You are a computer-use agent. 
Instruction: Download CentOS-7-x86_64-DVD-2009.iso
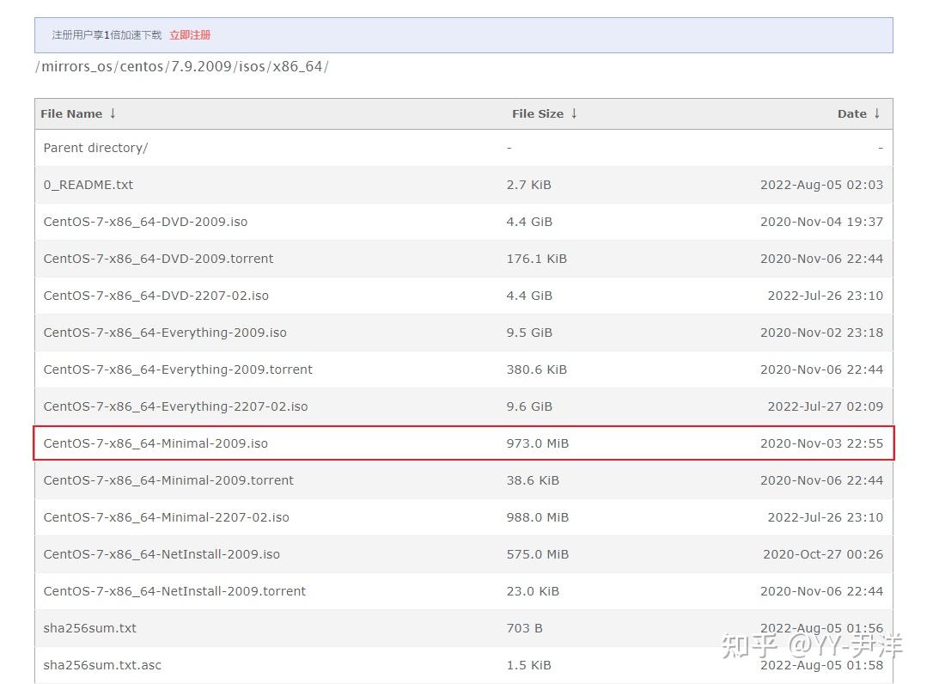pos(145,222)
